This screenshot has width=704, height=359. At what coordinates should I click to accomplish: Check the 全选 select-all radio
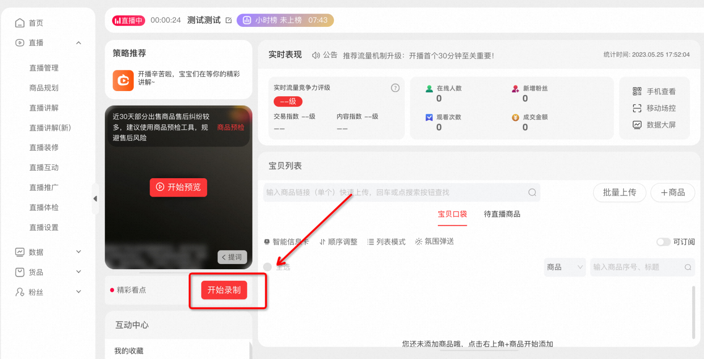click(268, 267)
